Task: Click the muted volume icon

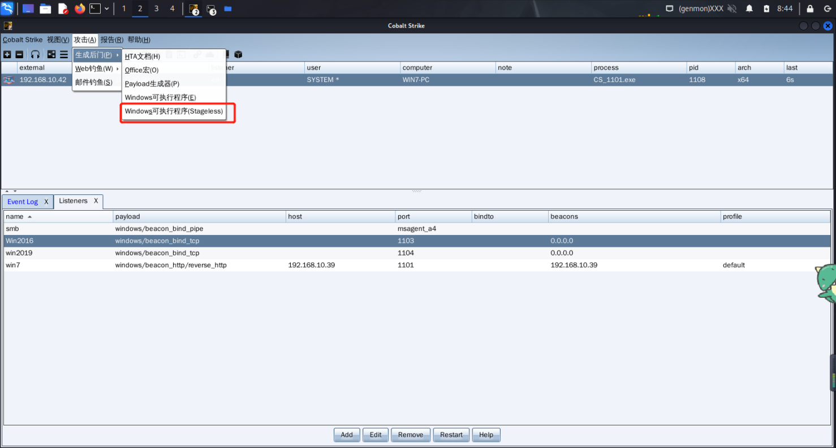Action: point(732,8)
